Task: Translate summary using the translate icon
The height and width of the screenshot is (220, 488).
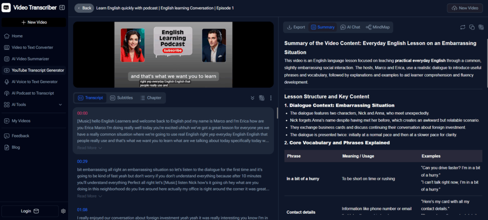Action: coord(481,27)
